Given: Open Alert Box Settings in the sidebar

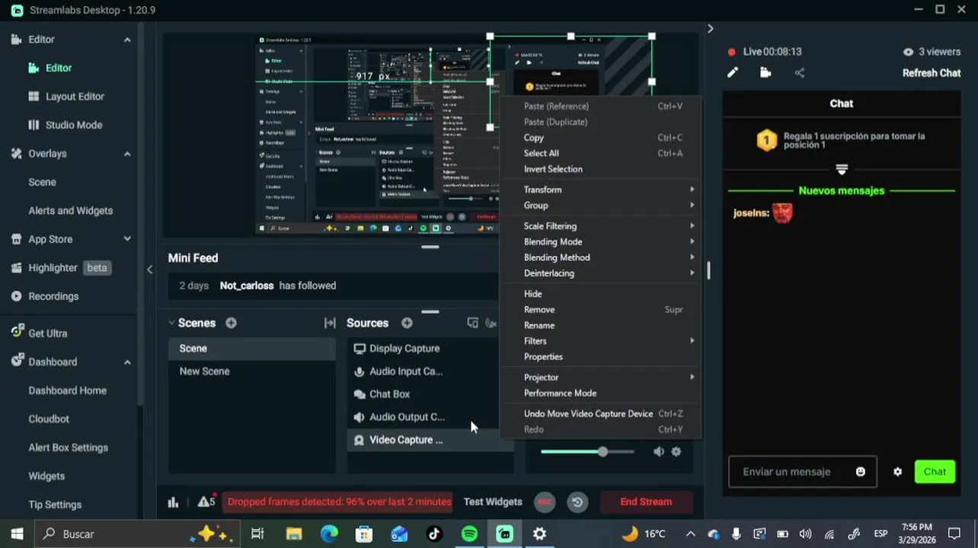Looking at the screenshot, I should click(x=68, y=448).
